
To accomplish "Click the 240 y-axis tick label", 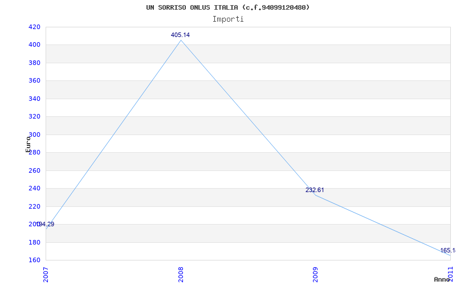I will 34,189.
